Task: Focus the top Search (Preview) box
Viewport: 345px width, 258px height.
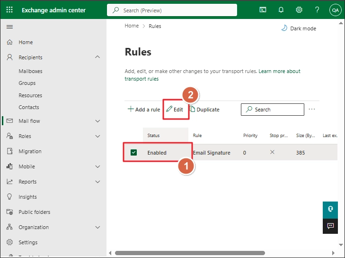Action: pos(172,10)
